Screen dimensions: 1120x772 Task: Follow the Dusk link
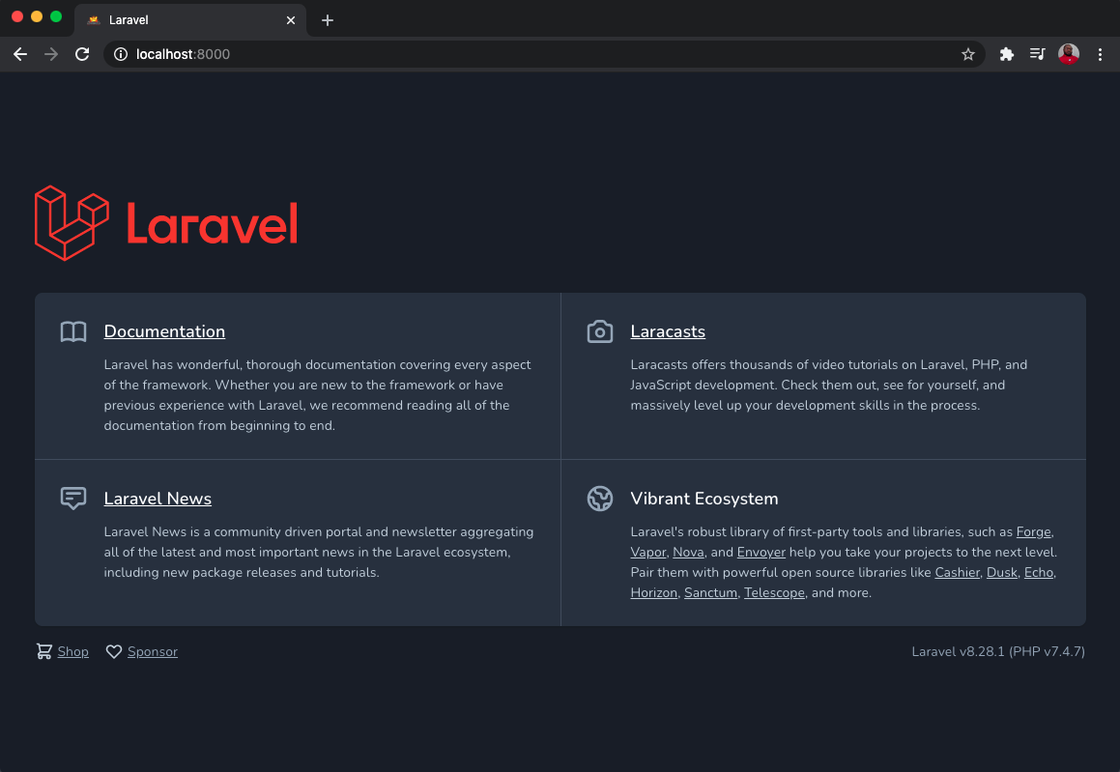[x=1002, y=573]
